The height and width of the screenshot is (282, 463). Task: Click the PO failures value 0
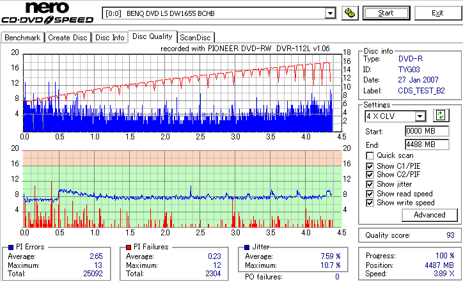337,277
